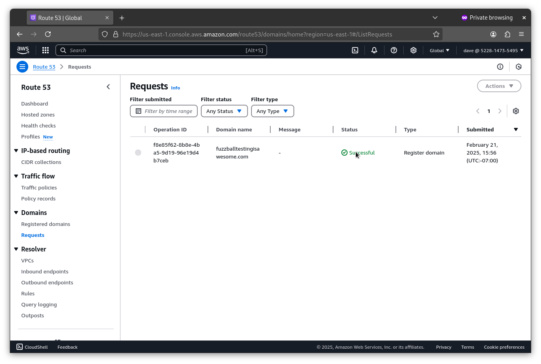
Task: Open VPCs under Resolver
Action: pyautogui.click(x=27, y=260)
